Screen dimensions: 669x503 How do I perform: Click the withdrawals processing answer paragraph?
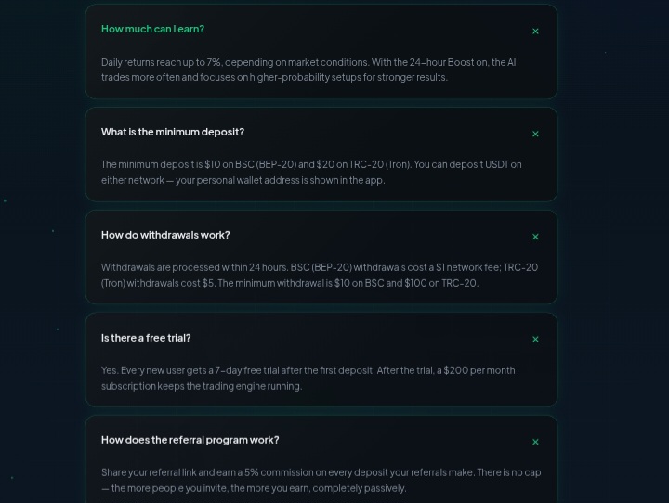pos(320,275)
